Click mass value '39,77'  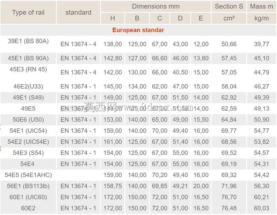pyautogui.click(x=261, y=44)
